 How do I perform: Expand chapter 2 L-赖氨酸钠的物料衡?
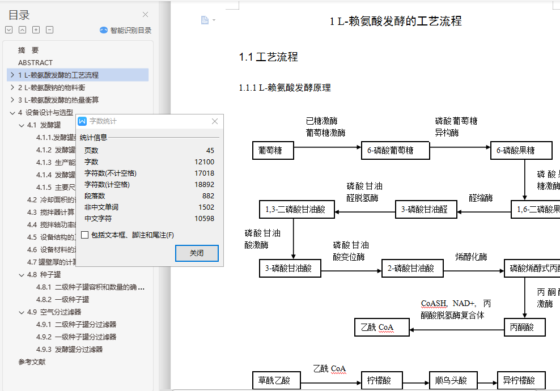click(12, 87)
